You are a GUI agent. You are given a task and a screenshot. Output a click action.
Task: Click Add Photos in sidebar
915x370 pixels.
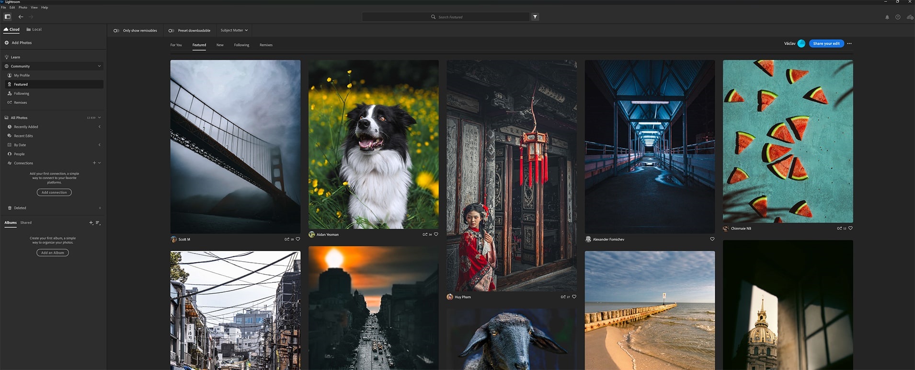pyautogui.click(x=18, y=43)
